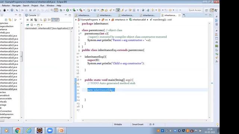Close the active inheritance editor tab
The width and height of the screenshot is (239, 134).
pos(179,15)
